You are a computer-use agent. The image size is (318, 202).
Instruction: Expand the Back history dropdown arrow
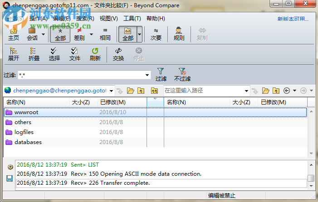(x=295, y=91)
